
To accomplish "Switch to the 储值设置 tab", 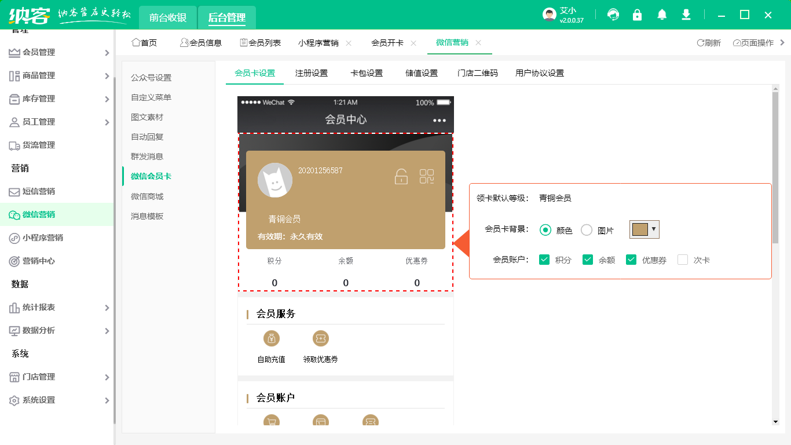I will (420, 72).
